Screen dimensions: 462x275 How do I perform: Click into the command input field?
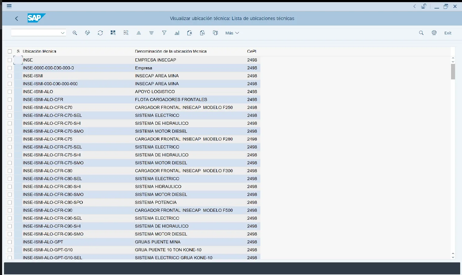click(x=35, y=33)
